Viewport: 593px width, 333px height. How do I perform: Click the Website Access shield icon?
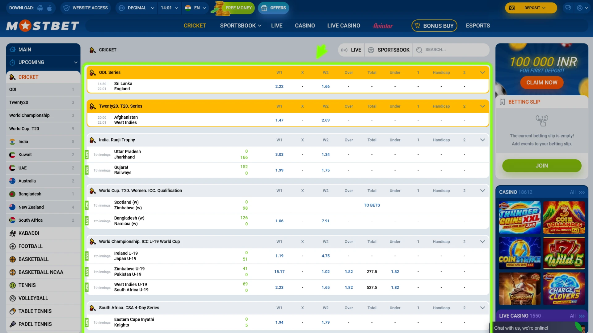(66, 8)
